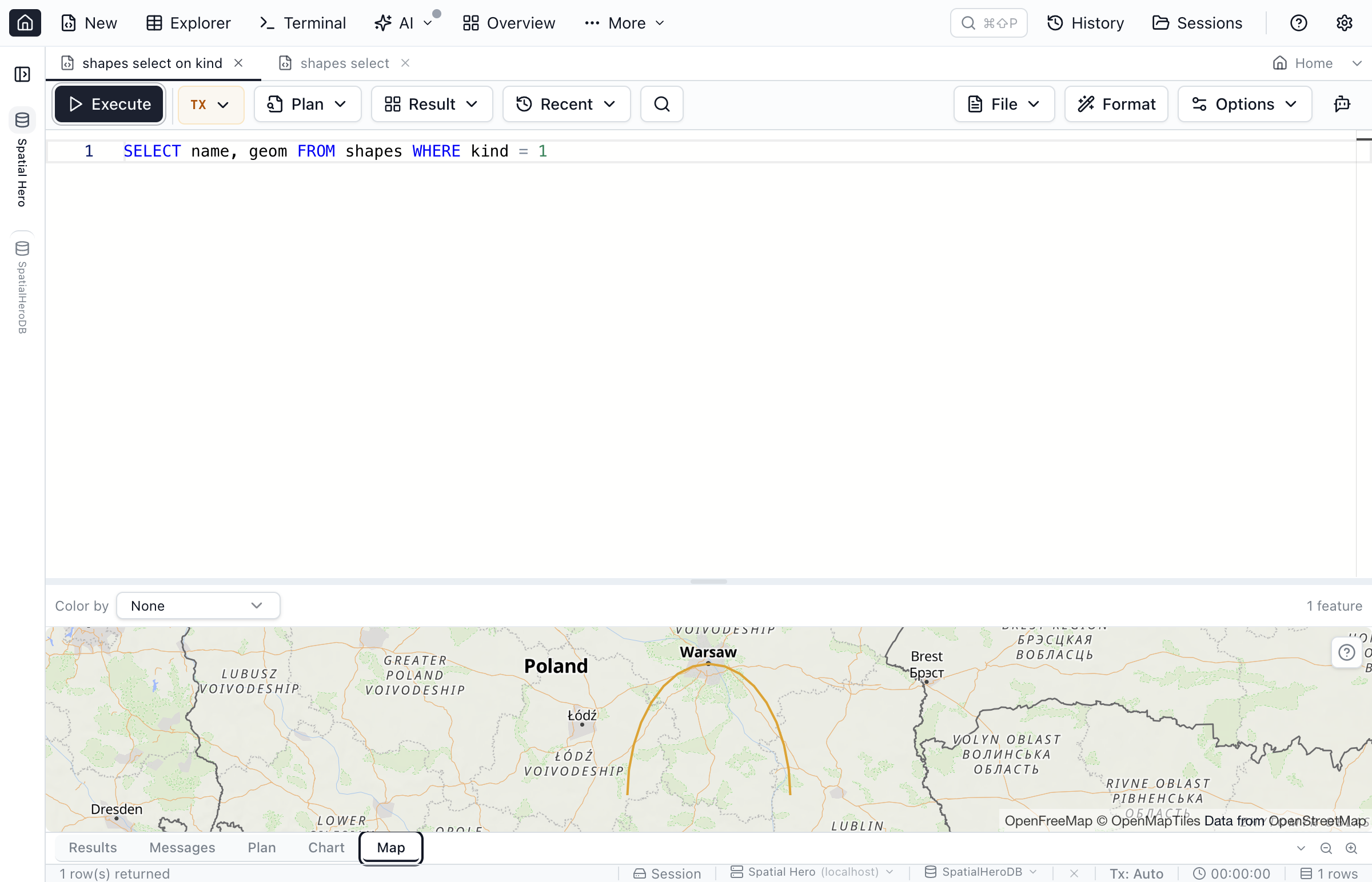Switch to the bottom Plan tab
The width and height of the screenshot is (1372, 882).
pos(261,848)
